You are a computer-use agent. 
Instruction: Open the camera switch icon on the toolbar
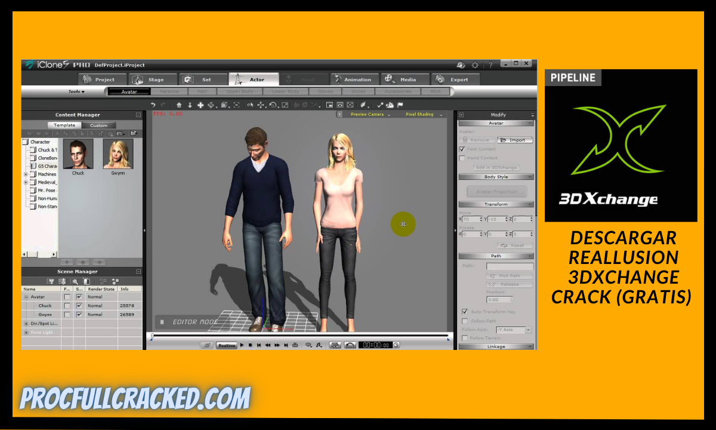(350, 105)
